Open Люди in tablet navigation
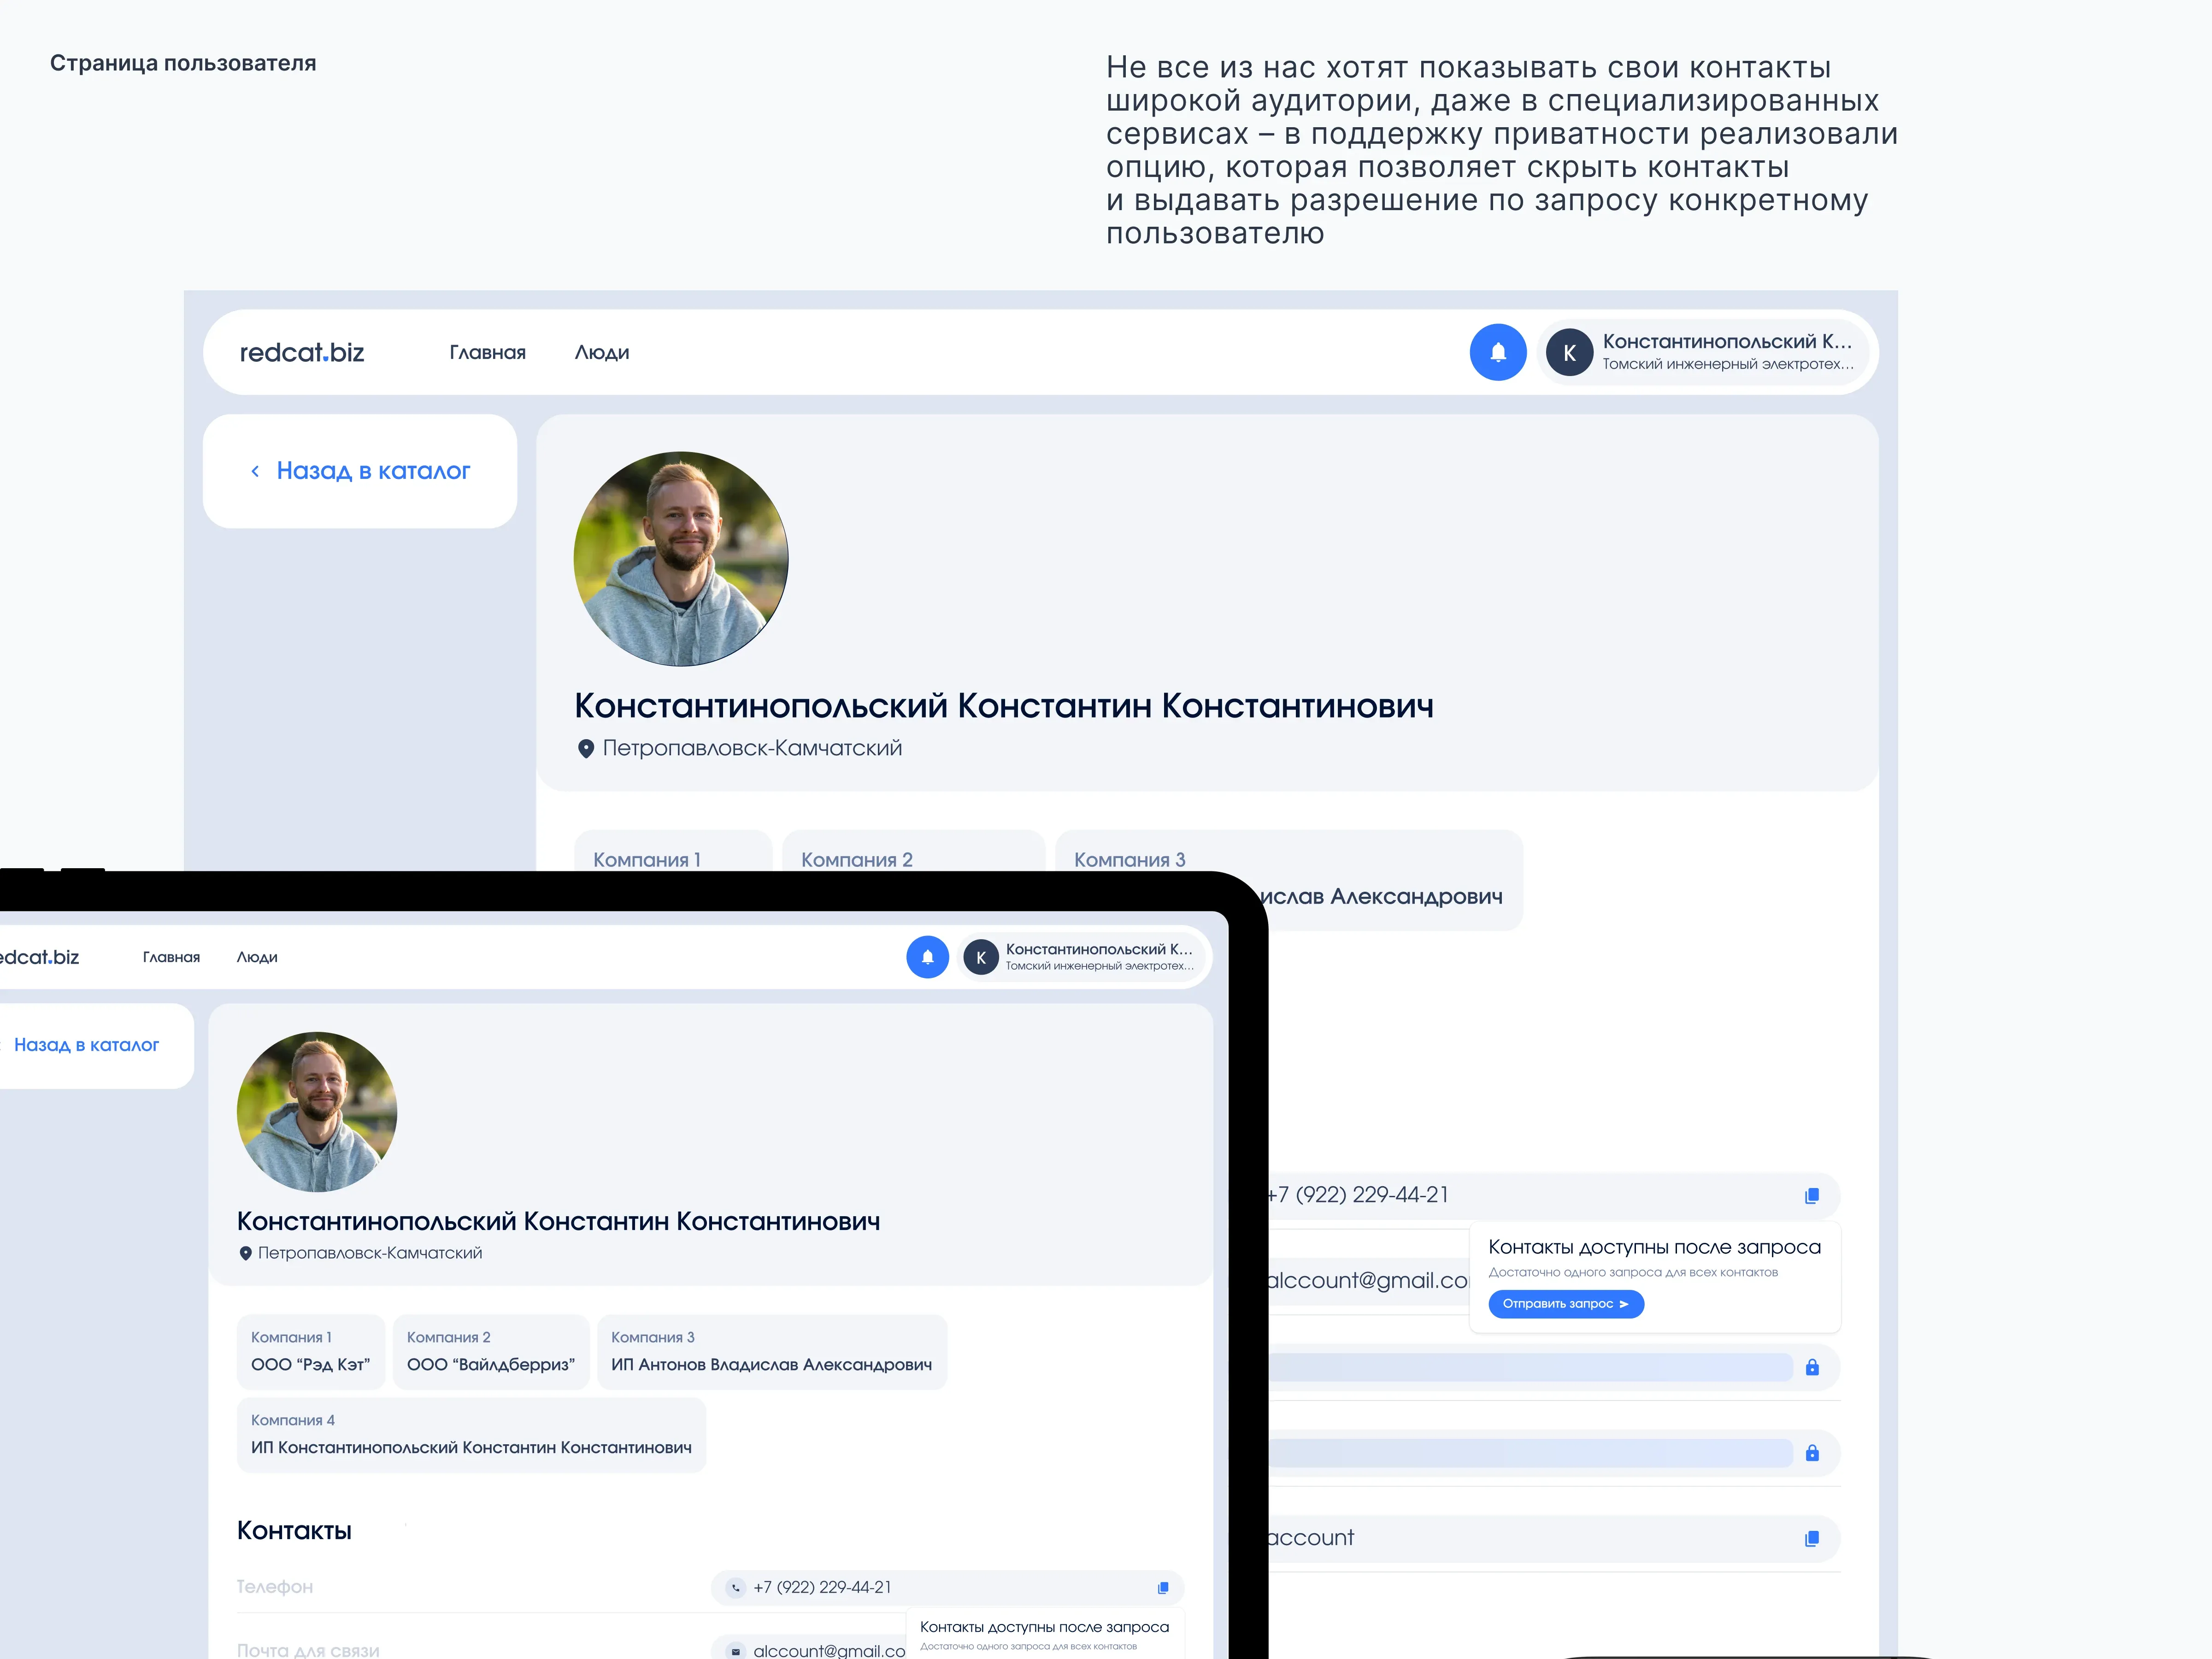This screenshot has width=2212, height=1659. coord(257,957)
